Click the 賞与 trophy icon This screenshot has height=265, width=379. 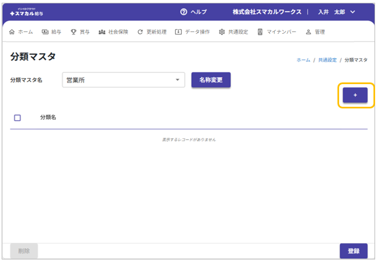[x=74, y=32]
